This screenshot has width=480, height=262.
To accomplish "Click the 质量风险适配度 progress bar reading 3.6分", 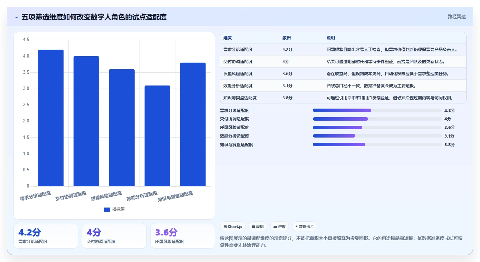I will pos(377,128).
